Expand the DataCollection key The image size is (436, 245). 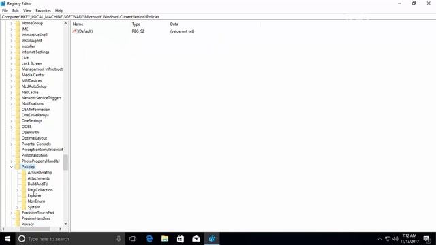tap(18, 190)
